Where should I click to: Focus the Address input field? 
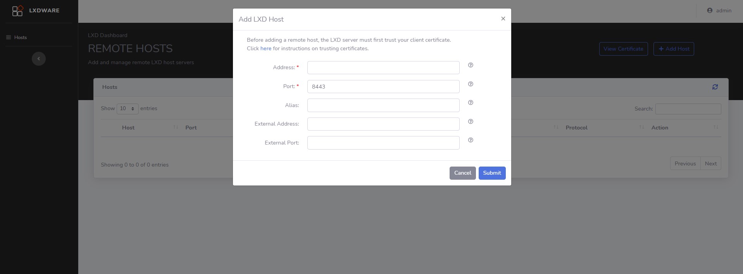[383, 68]
